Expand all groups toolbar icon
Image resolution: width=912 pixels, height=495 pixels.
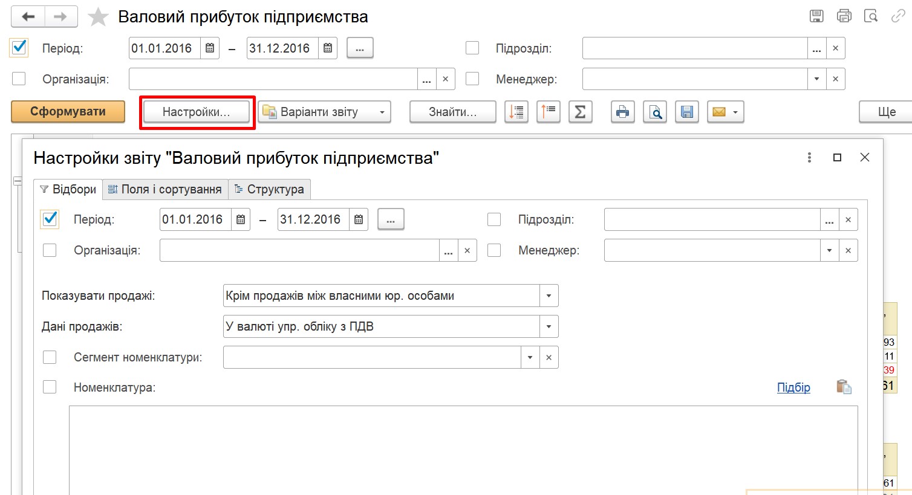516,112
